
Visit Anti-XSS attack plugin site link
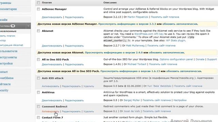pyautogui.click(x=188, y=86)
